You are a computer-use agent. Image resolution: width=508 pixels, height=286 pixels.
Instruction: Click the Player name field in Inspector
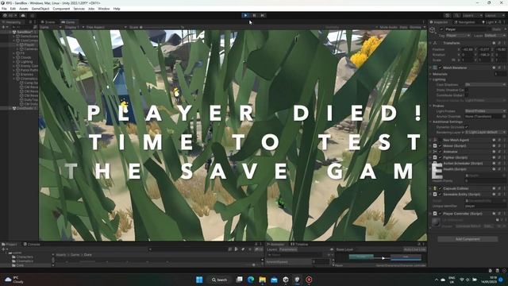466,29
